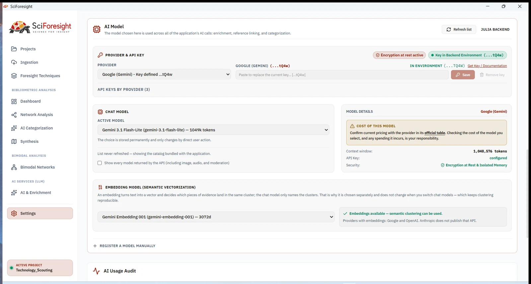531x284 pixels.
Task: Click the AI Usage Audit pulse icon
Action: 97,271
